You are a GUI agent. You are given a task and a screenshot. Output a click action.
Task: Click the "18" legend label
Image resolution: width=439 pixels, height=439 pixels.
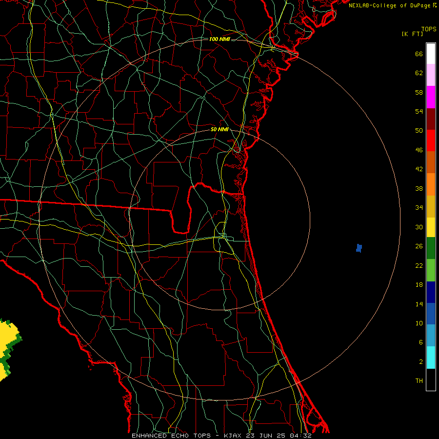tap(419, 285)
